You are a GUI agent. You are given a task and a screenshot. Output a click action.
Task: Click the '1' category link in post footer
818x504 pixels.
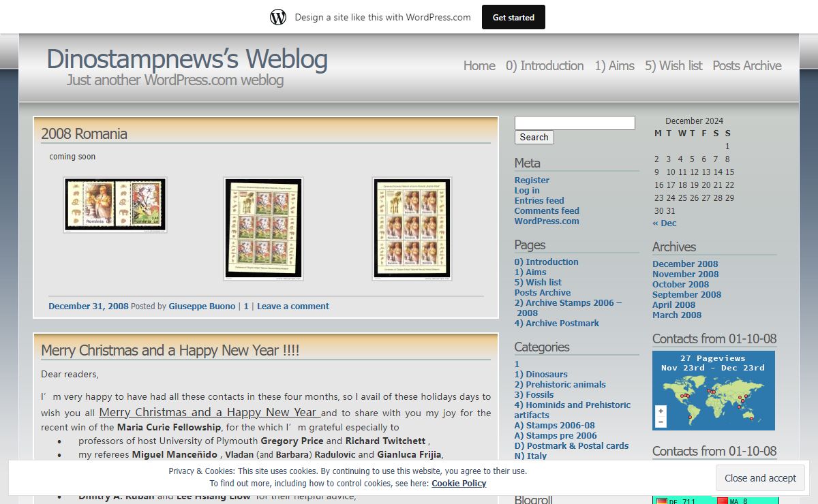pos(246,306)
